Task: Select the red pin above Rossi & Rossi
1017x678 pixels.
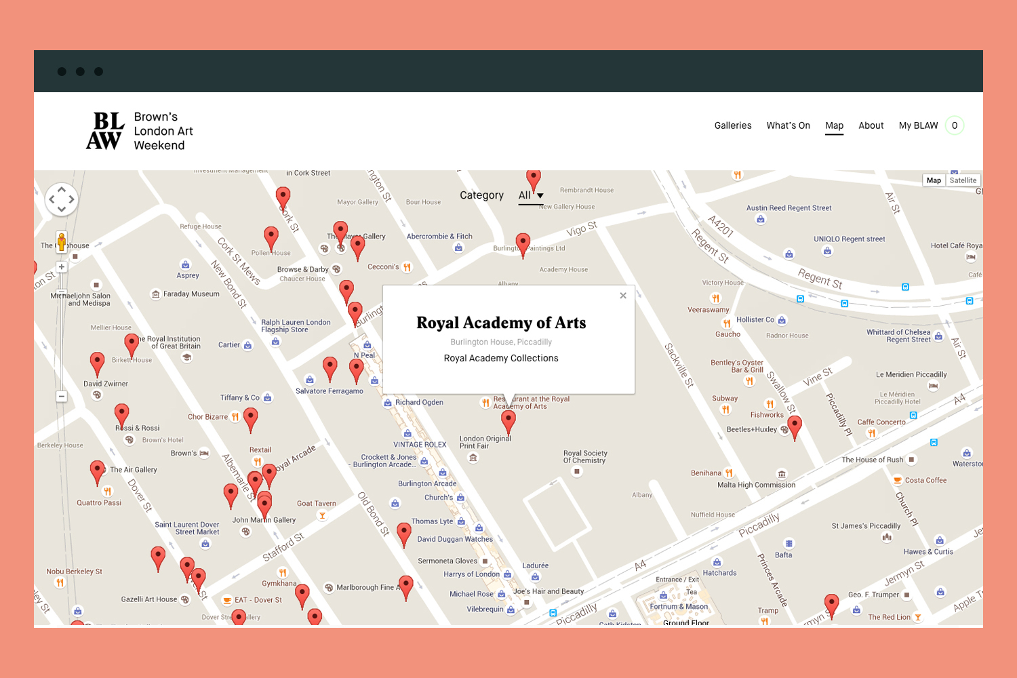Action: tap(121, 415)
